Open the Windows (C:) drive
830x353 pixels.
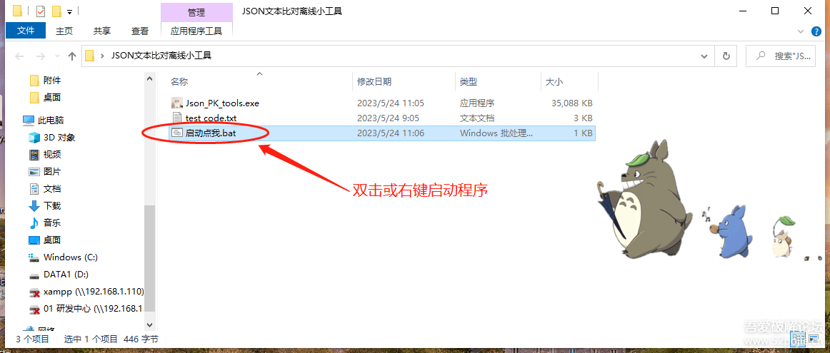(71, 257)
